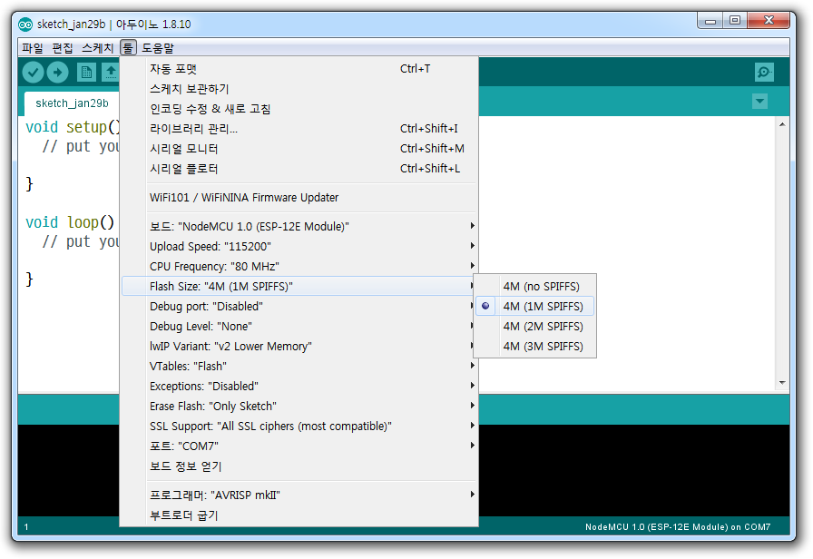
Task: Open the 파일 menu
Action: point(32,48)
